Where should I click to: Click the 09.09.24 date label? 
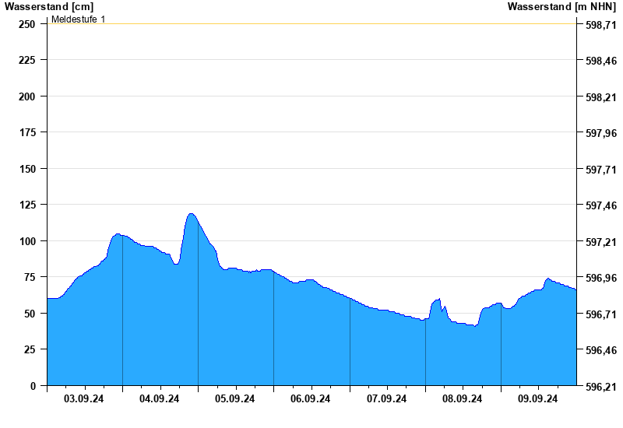click(538, 399)
